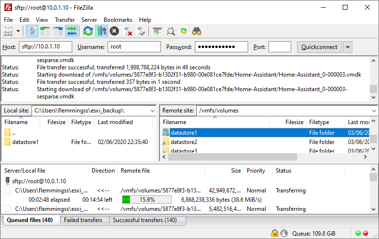Sort local list by Last modified column

[124, 122]
